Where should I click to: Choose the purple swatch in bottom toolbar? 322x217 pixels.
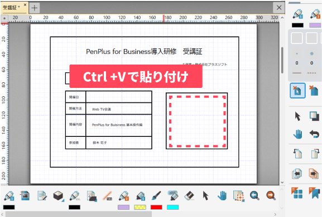pos(124,207)
